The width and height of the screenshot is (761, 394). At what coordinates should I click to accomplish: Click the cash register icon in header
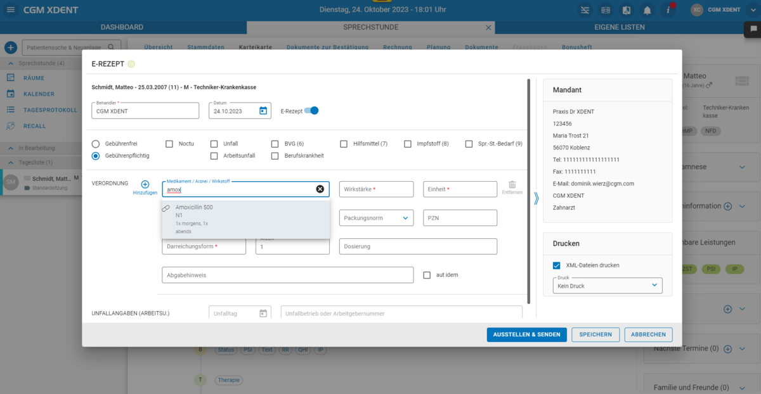[x=606, y=10]
